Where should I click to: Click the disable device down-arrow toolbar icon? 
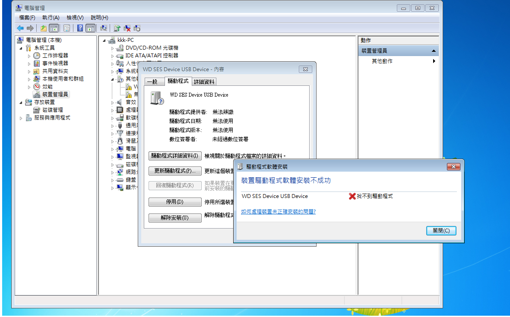[x=137, y=28]
